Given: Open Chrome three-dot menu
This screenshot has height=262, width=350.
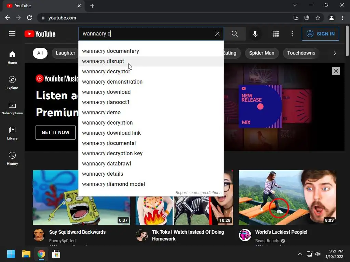Looking at the screenshot, I should (342, 18).
